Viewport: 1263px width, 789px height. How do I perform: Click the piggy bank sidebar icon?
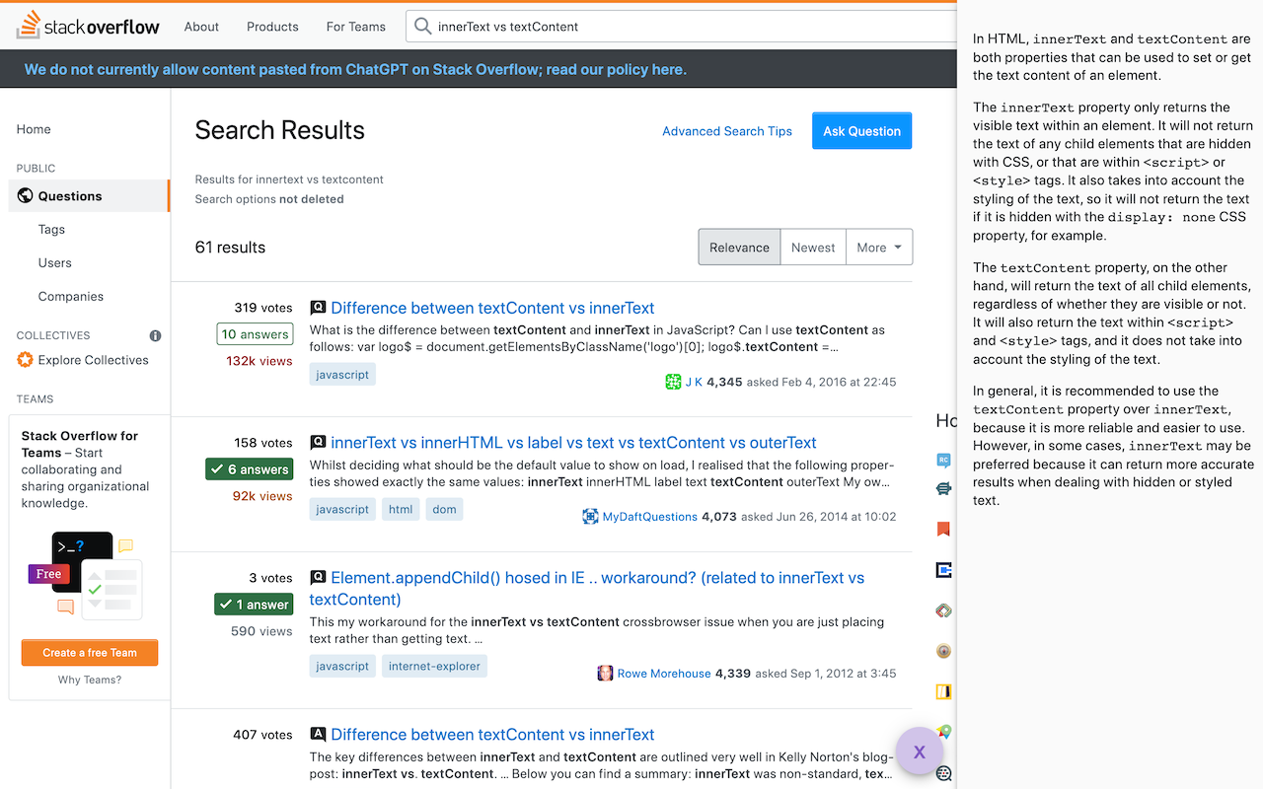[943, 488]
